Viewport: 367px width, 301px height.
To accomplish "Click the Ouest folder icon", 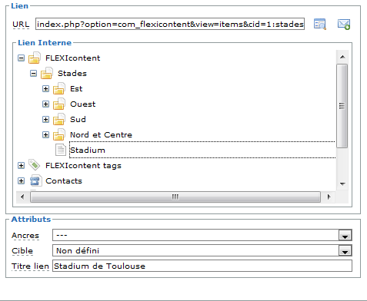I will (58, 104).
